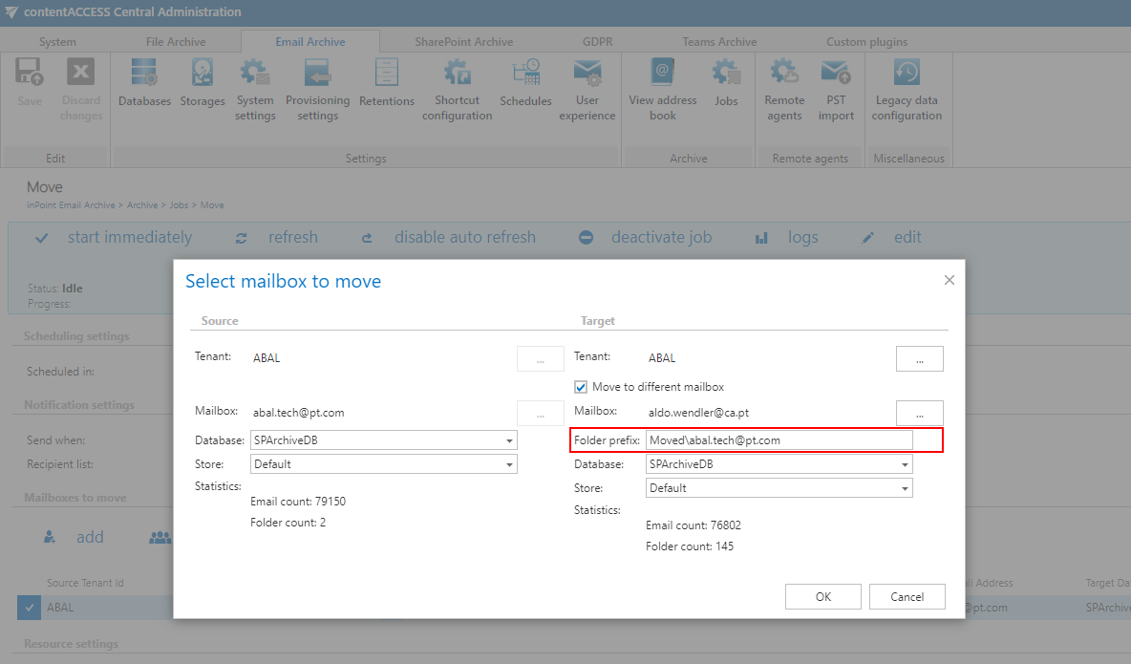Click OK to confirm mailbox move
This screenshot has width=1131, height=664.
click(x=822, y=595)
